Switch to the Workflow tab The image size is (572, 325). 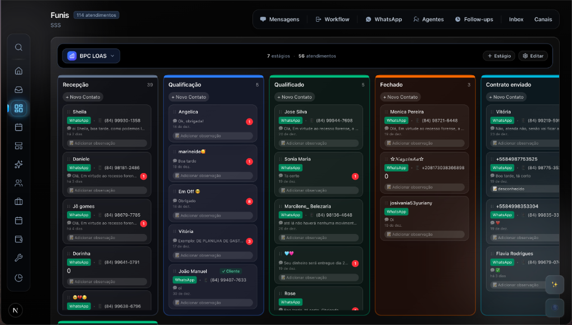pos(332,19)
